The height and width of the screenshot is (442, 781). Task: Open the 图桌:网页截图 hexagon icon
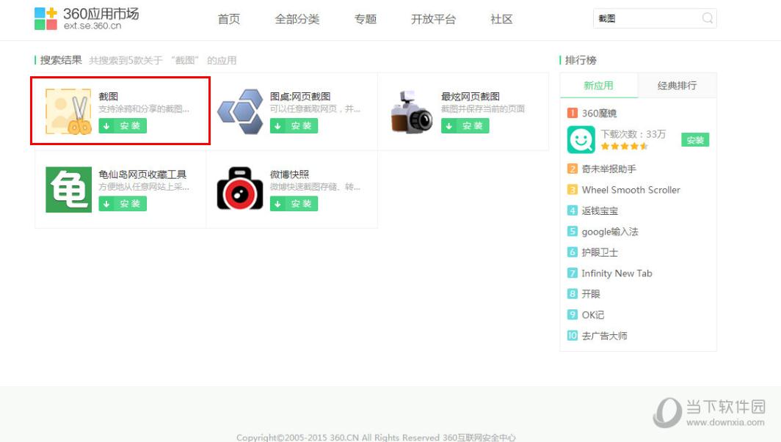(x=240, y=111)
